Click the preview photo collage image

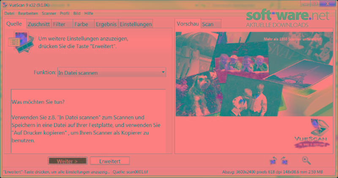[254, 74]
